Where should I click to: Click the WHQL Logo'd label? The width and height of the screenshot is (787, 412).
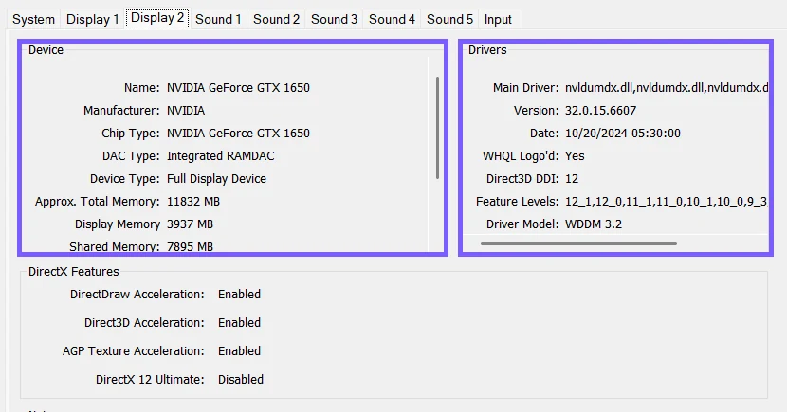pyautogui.click(x=521, y=156)
